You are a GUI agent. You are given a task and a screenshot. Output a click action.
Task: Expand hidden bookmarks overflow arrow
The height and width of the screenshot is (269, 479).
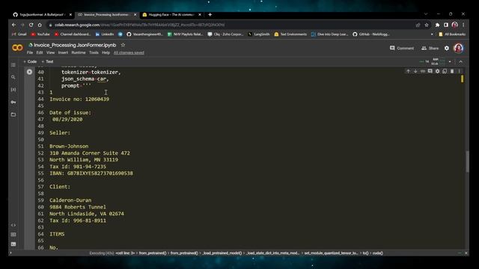pos(432,34)
